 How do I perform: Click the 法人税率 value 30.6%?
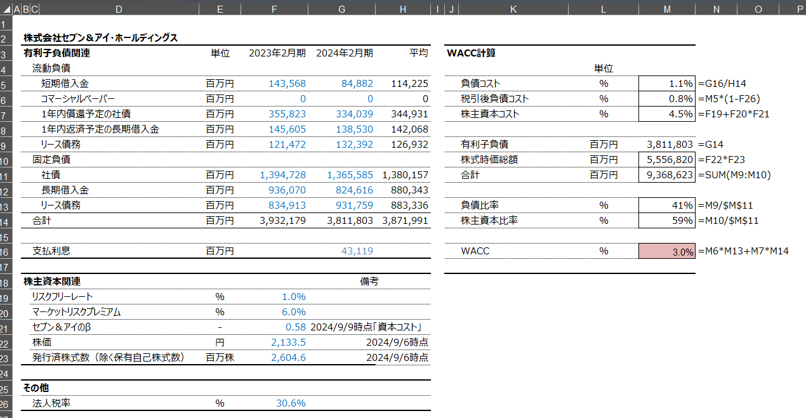point(291,403)
